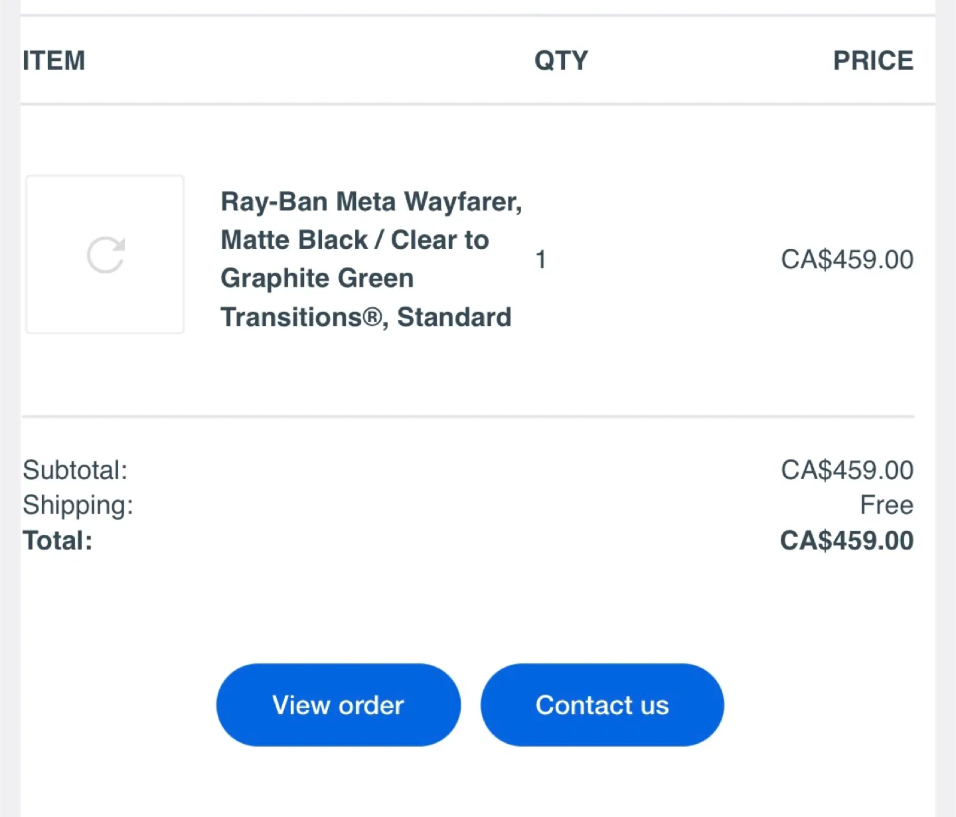Click the PRICE column header
Viewport: 956px width, 817px height.
pos(873,60)
